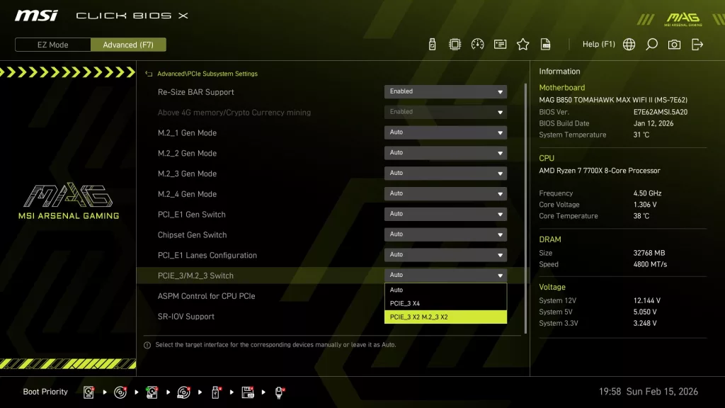Screen dimensions: 725x408
Task: Expand the Chipset Gen Switch dropdown
Action: click(x=445, y=234)
